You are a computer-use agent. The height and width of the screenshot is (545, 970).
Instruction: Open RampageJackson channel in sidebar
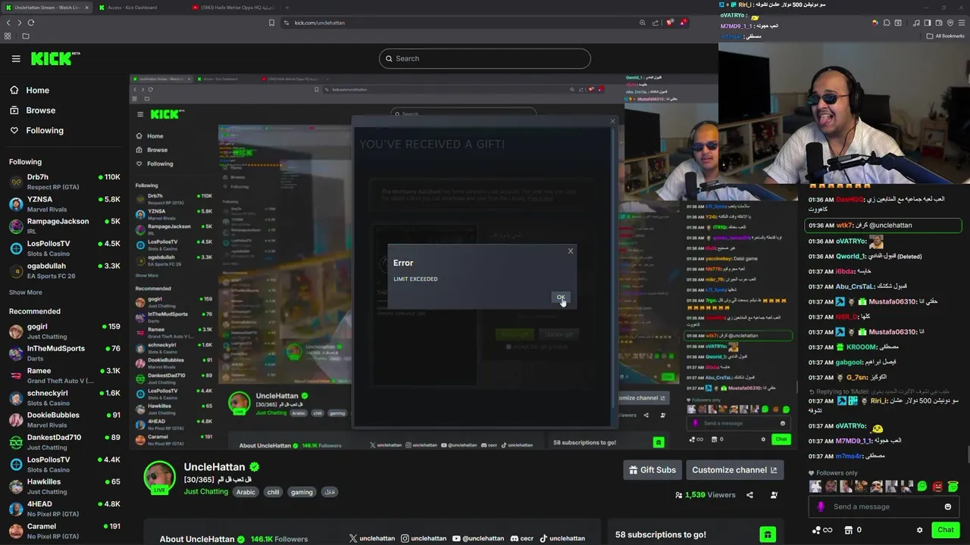(64, 226)
